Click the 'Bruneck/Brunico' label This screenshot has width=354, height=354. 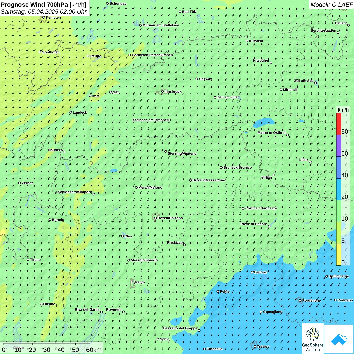point(237,167)
